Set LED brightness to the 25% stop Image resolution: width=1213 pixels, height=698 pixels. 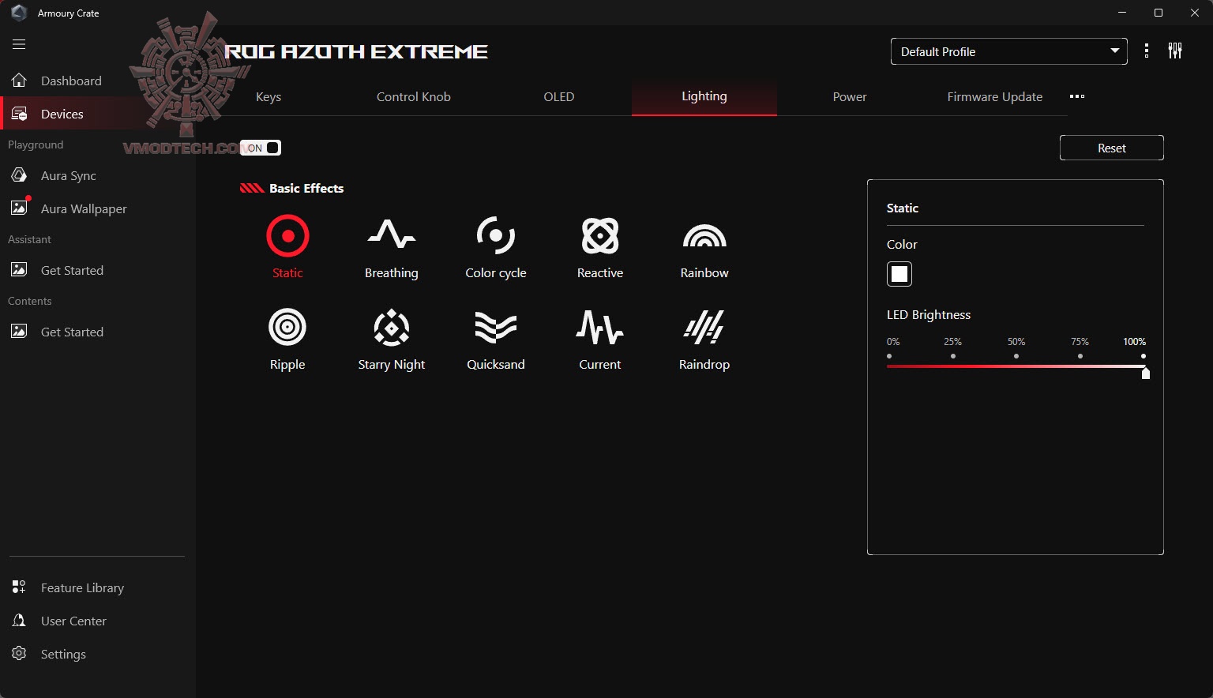point(953,356)
